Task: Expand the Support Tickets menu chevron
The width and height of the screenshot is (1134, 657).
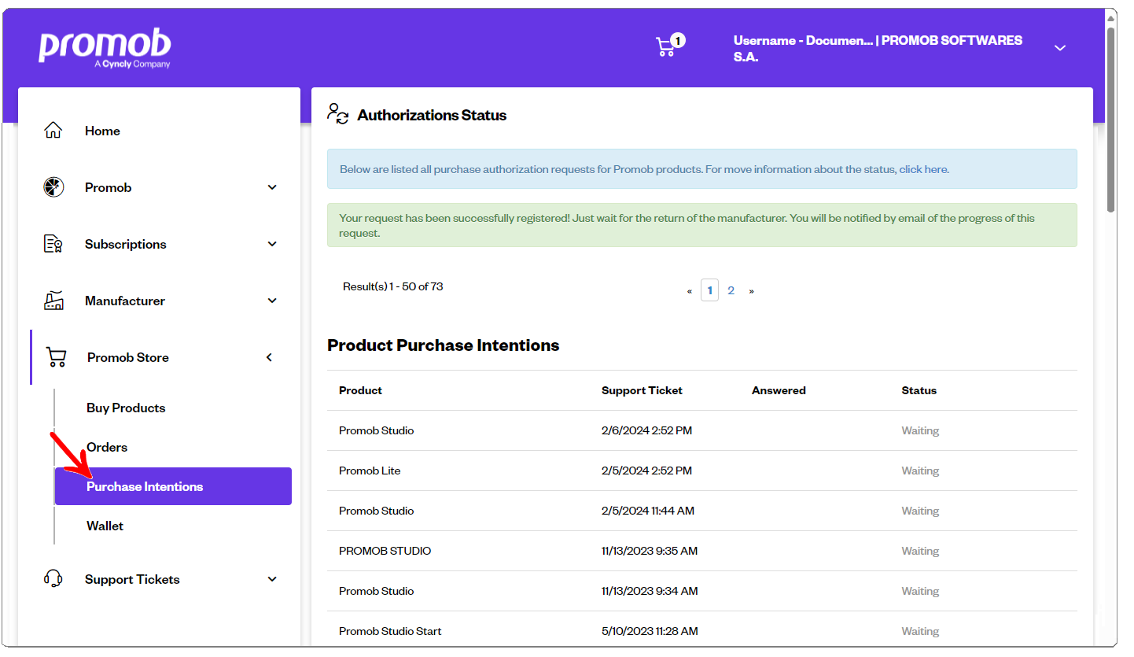Action: pos(272,579)
